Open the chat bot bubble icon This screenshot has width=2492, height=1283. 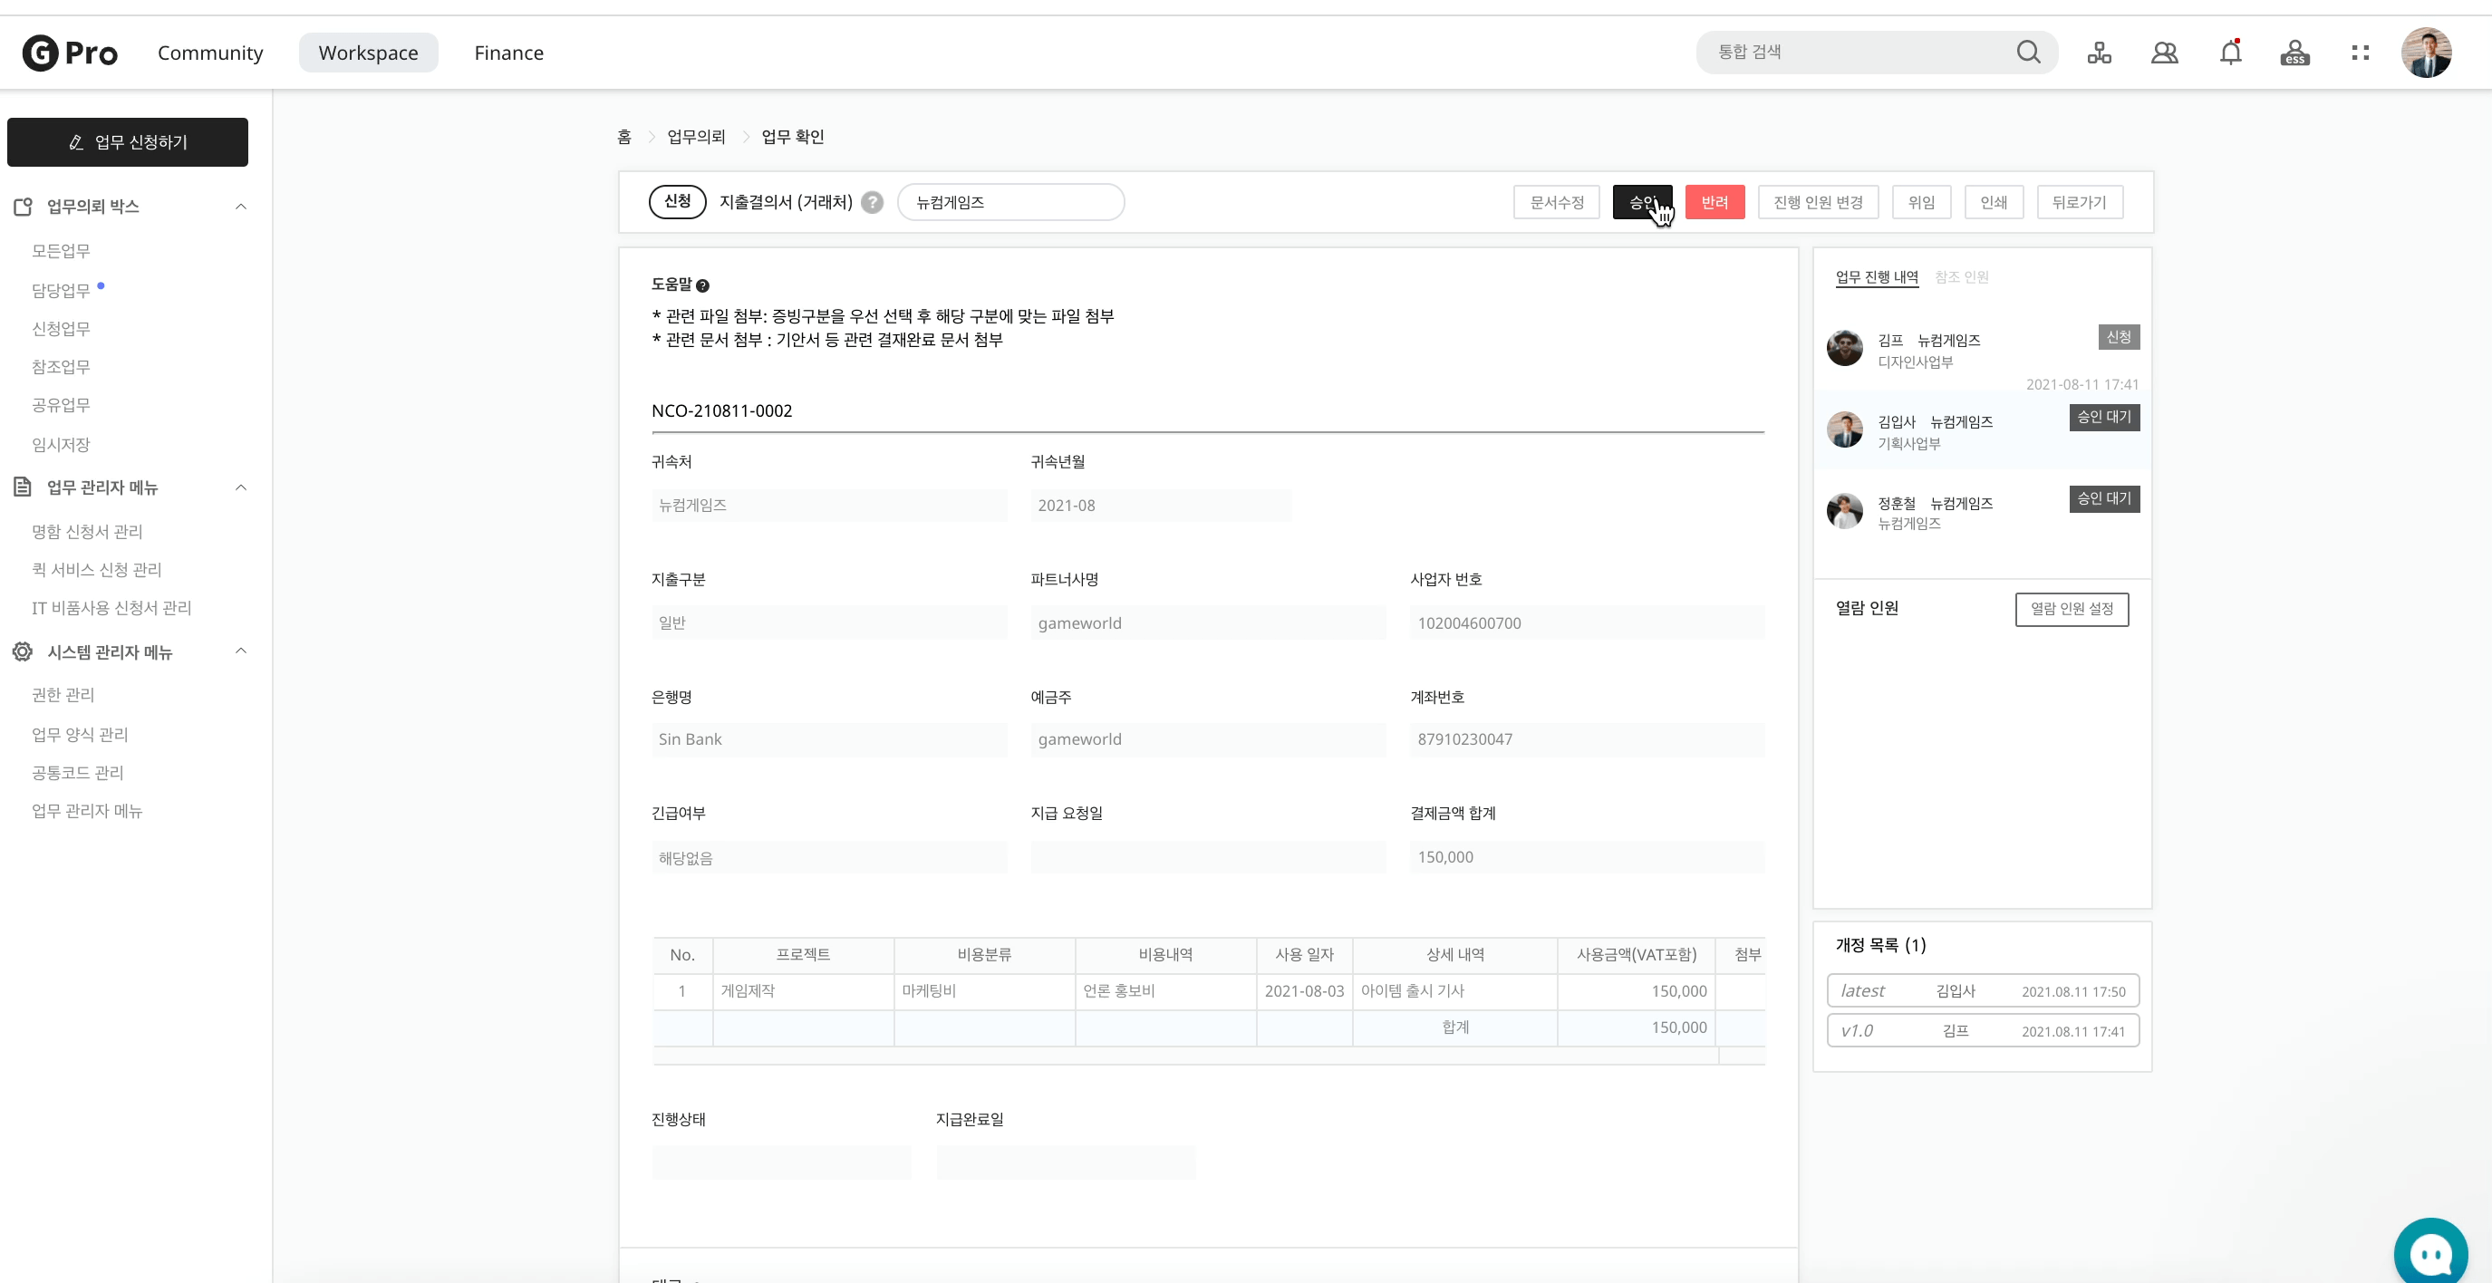click(2430, 1254)
